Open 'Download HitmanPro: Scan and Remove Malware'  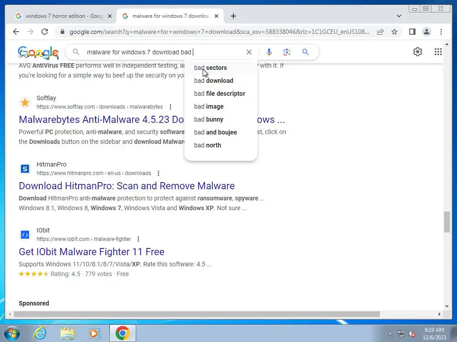click(127, 186)
